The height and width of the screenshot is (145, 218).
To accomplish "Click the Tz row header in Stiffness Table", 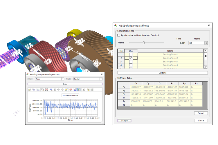I will click(x=124, y=105).
